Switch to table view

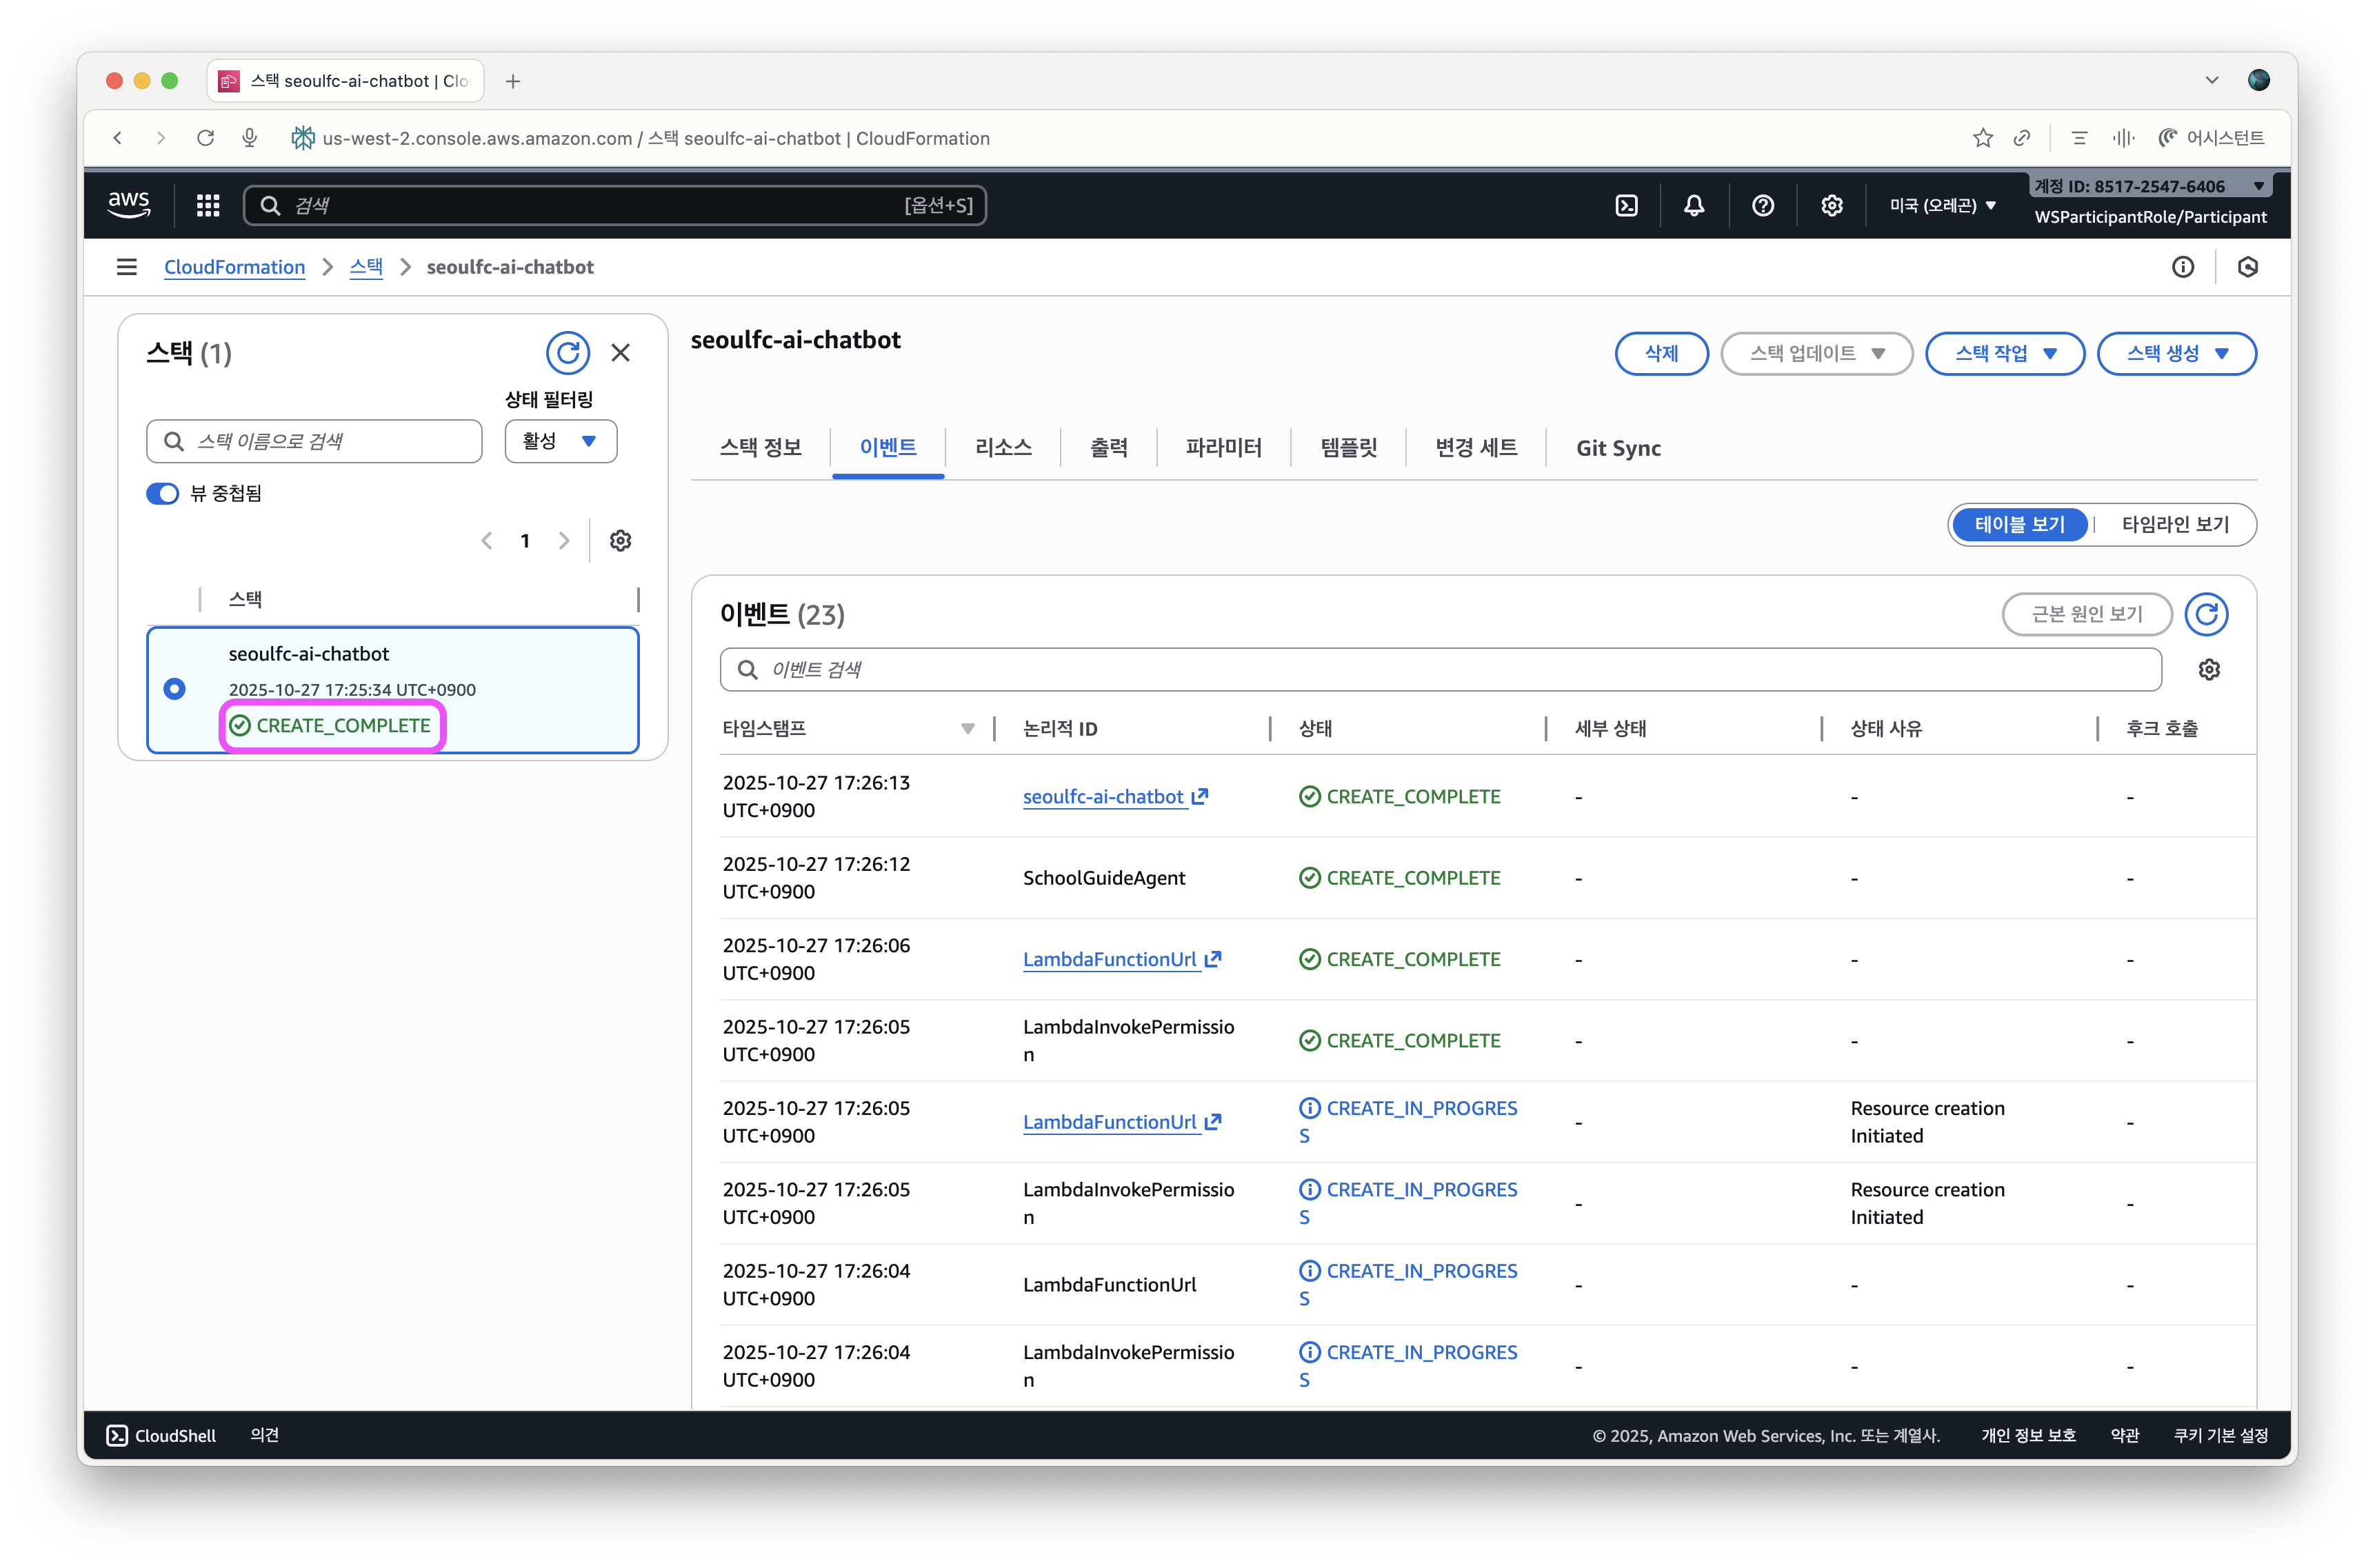tap(2020, 525)
